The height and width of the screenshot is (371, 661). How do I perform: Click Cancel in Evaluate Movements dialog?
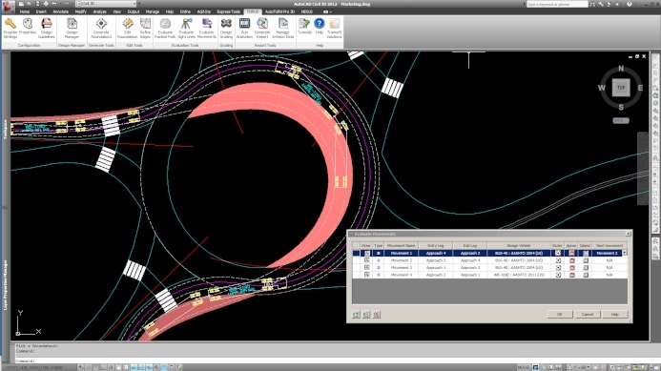coord(588,315)
